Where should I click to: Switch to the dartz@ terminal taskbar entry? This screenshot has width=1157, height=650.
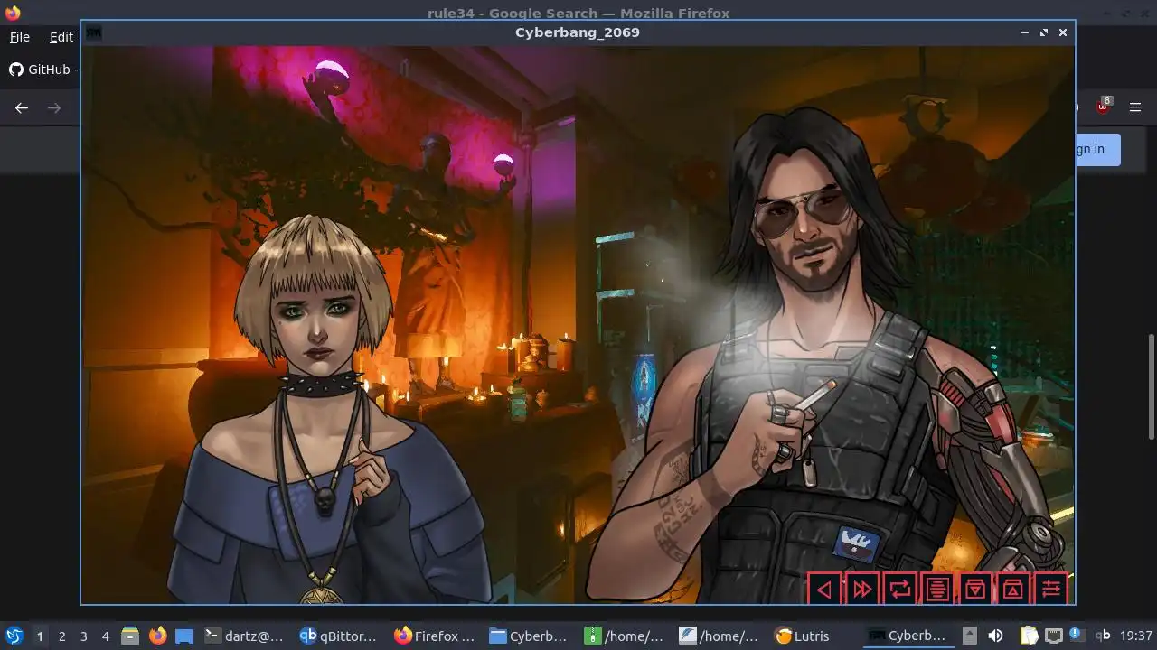(x=244, y=636)
